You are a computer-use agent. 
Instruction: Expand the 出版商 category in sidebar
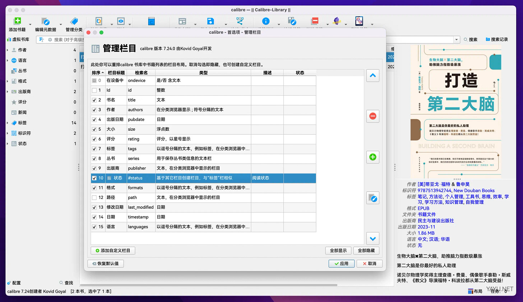[x=8, y=92]
